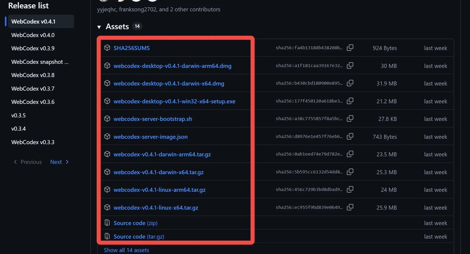Go to the Next release list page
Image resolution: width=470 pixels, height=254 pixels.
tap(60, 162)
